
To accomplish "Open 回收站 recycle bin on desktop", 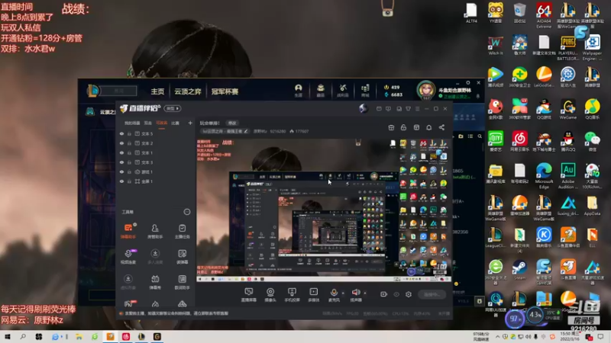I will pos(520,13).
